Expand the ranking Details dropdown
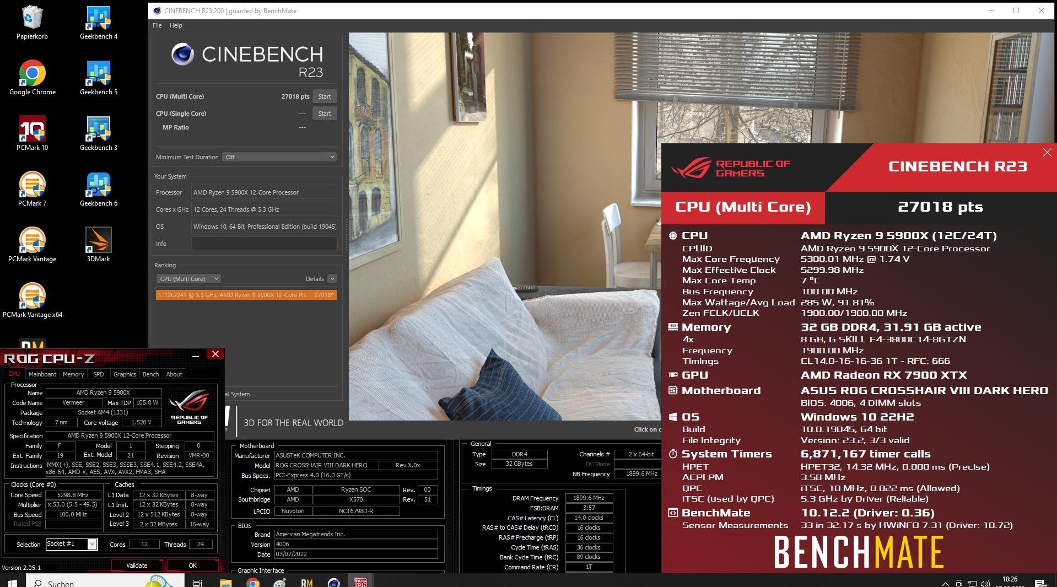The image size is (1057, 587). [x=332, y=279]
